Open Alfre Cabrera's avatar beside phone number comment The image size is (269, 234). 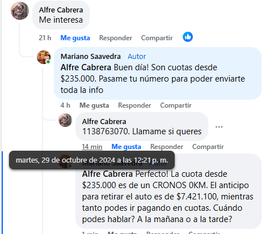point(65,120)
